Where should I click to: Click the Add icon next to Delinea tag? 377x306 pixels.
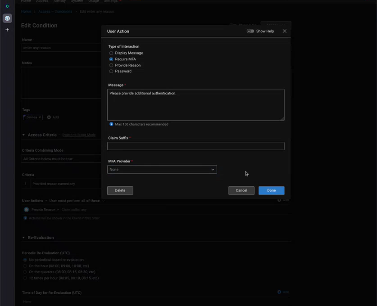click(49, 117)
